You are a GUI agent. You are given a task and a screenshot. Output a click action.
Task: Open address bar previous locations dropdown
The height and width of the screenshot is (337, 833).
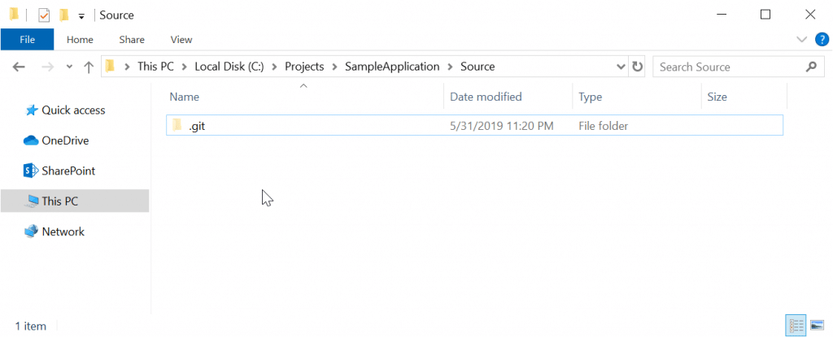(621, 67)
